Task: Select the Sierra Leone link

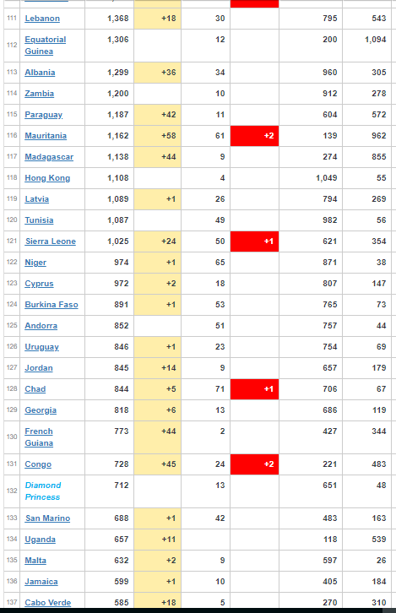Action: 51,241
